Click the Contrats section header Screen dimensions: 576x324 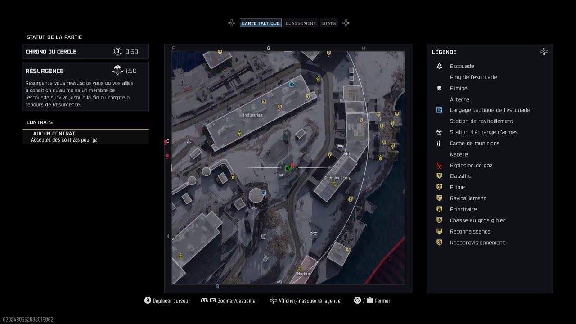click(x=40, y=122)
